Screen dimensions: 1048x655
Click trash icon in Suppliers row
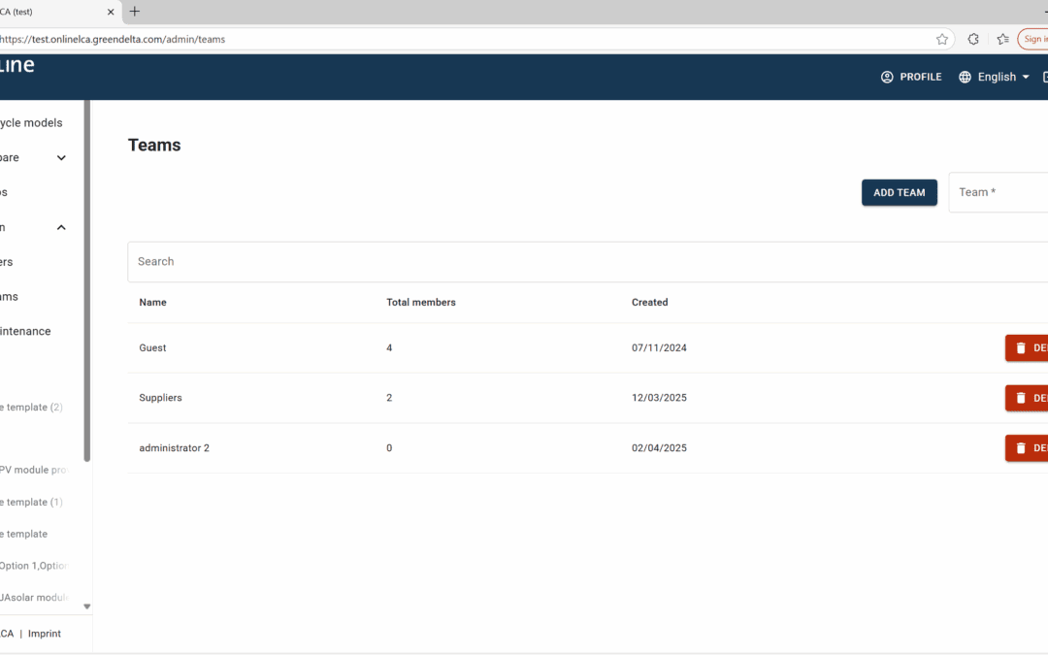coord(1021,398)
